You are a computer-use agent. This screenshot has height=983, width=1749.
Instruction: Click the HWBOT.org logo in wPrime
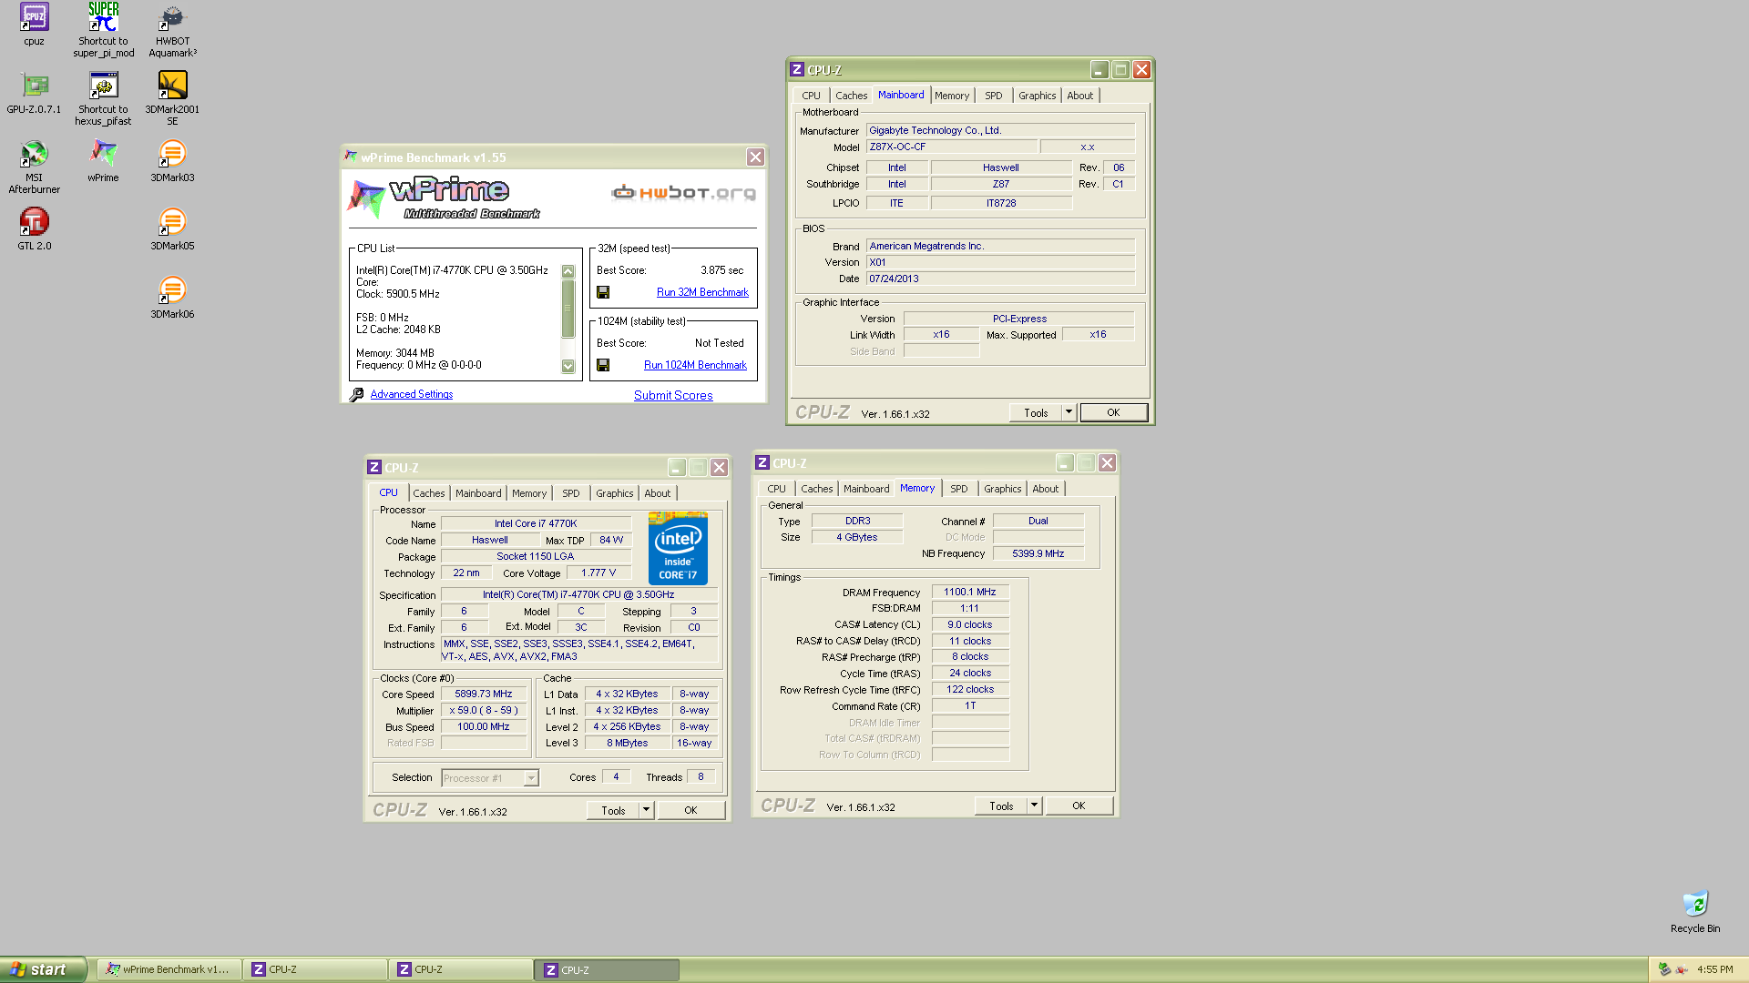click(683, 192)
